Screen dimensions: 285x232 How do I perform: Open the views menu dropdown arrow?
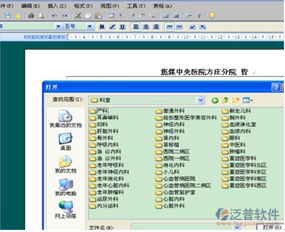click(x=252, y=100)
